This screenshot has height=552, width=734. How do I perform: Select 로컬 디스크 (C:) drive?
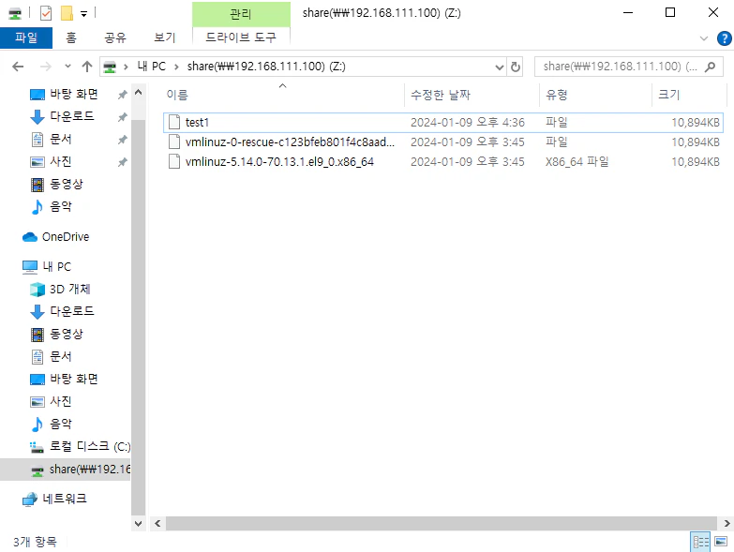[x=80, y=446]
